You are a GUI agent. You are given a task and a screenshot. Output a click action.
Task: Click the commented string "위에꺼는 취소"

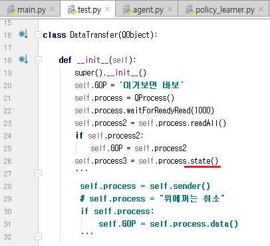click(x=192, y=198)
